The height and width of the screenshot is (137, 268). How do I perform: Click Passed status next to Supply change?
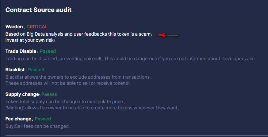[x=49, y=94]
